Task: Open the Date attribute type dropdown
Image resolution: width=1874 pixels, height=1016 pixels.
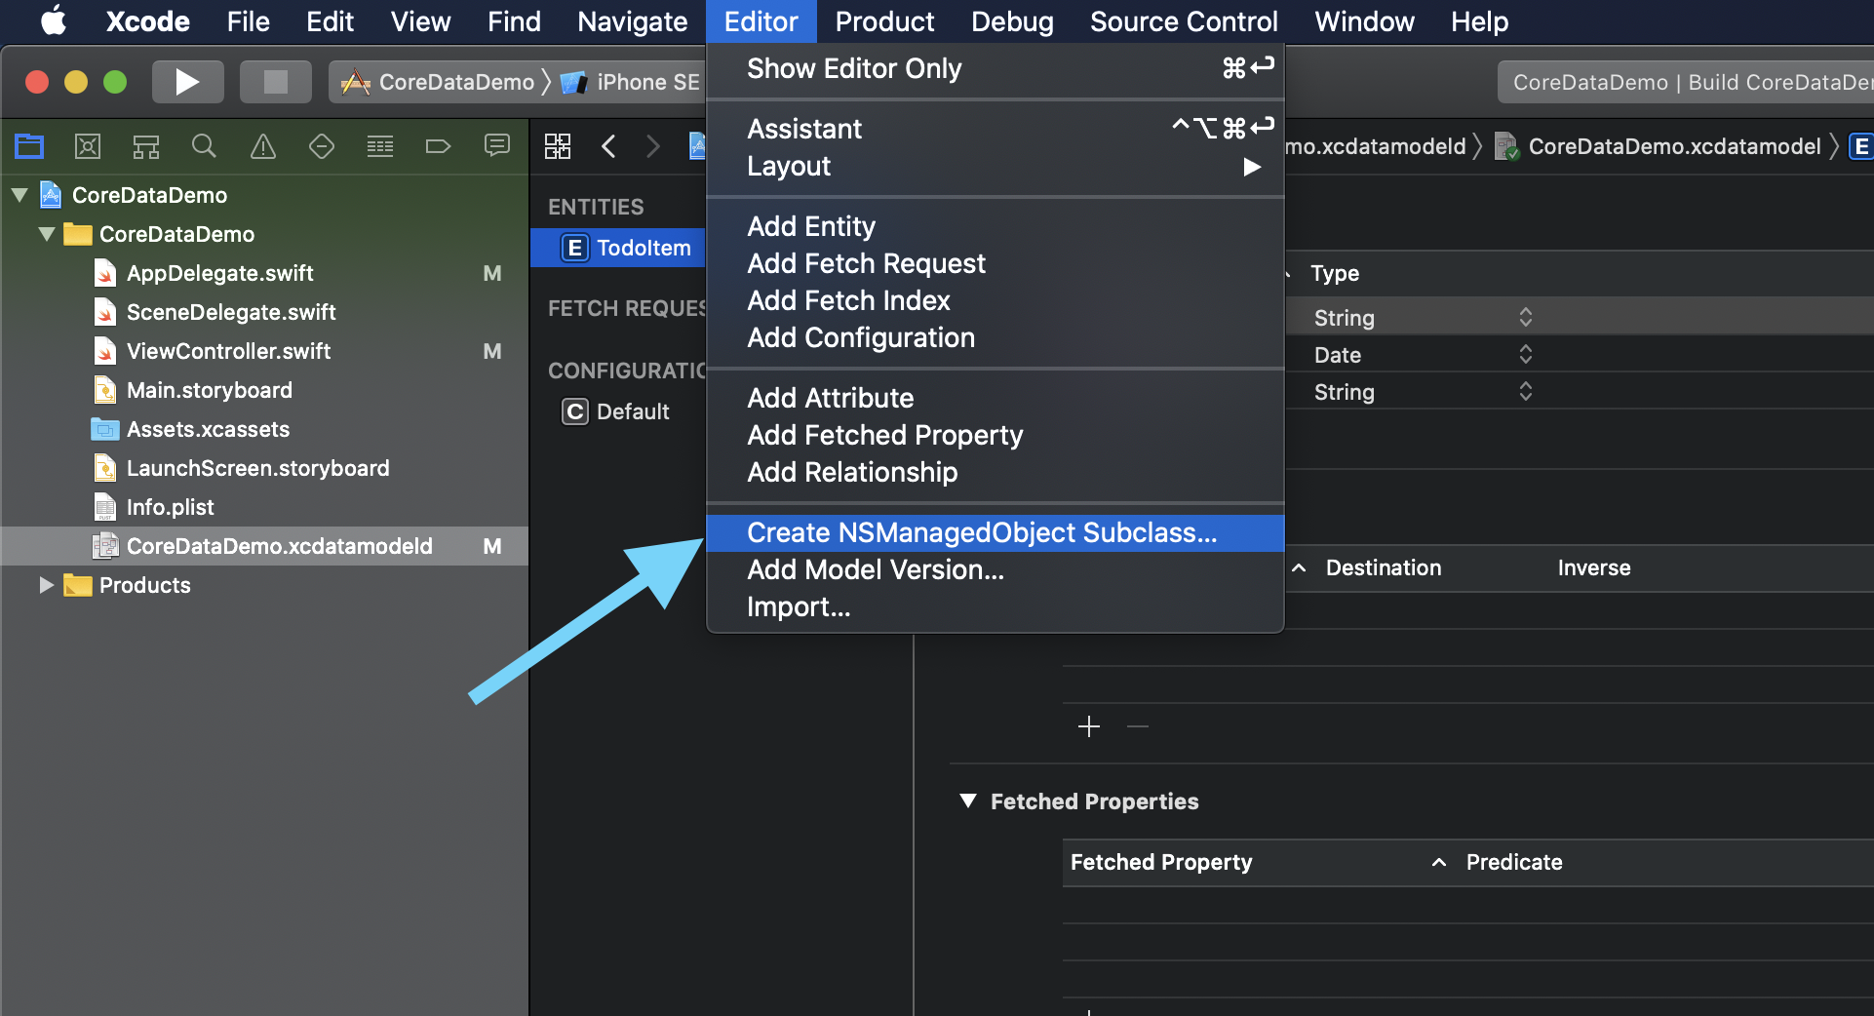Action: click(1525, 355)
